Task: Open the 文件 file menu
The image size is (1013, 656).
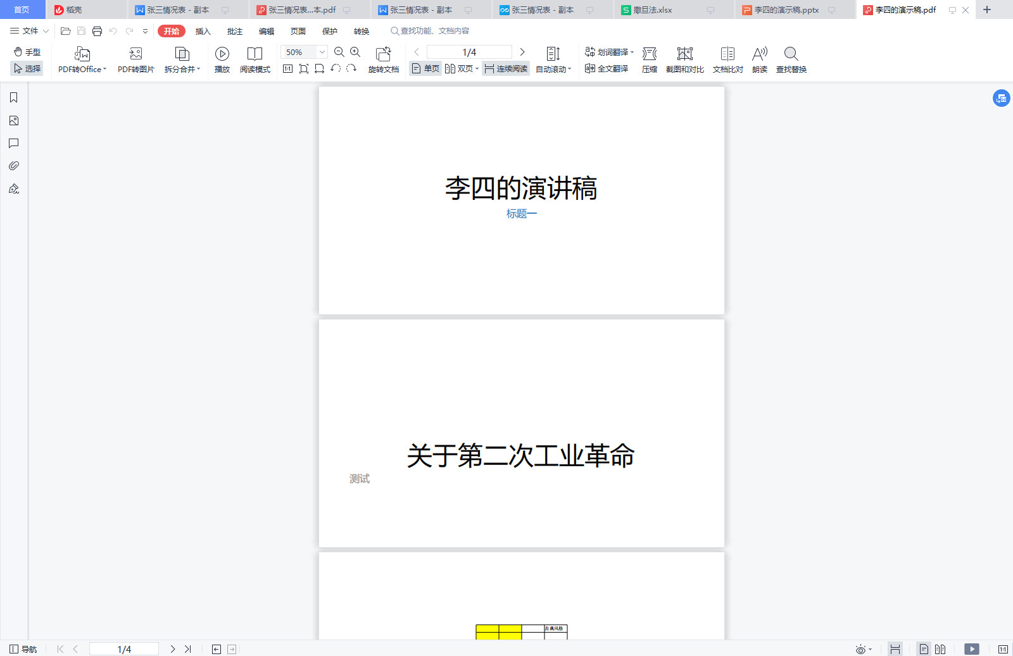Action: pyautogui.click(x=29, y=31)
